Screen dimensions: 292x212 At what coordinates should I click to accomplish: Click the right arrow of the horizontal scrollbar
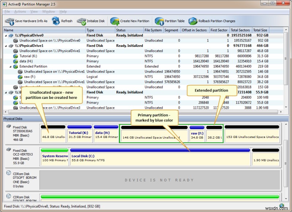281,112
